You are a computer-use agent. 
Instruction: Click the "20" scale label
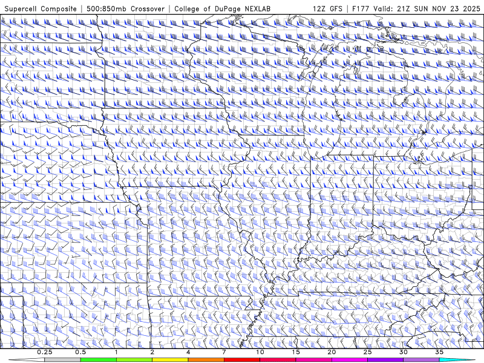click(x=332, y=352)
